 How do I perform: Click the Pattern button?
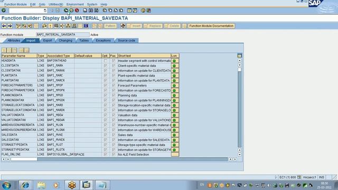pos(110,26)
